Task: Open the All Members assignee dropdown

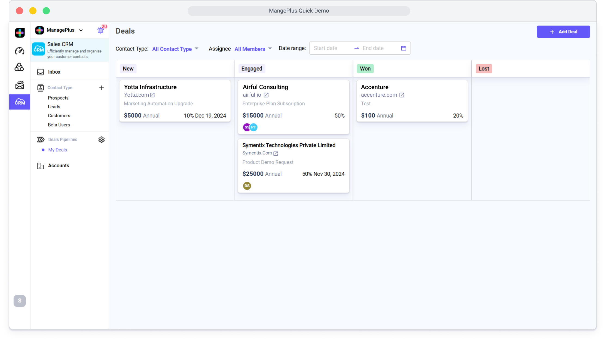Action: pyautogui.click(x=253, y=49)
